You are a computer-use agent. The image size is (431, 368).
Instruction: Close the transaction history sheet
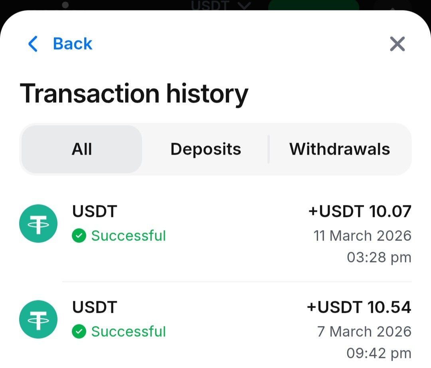click(397, 44)
